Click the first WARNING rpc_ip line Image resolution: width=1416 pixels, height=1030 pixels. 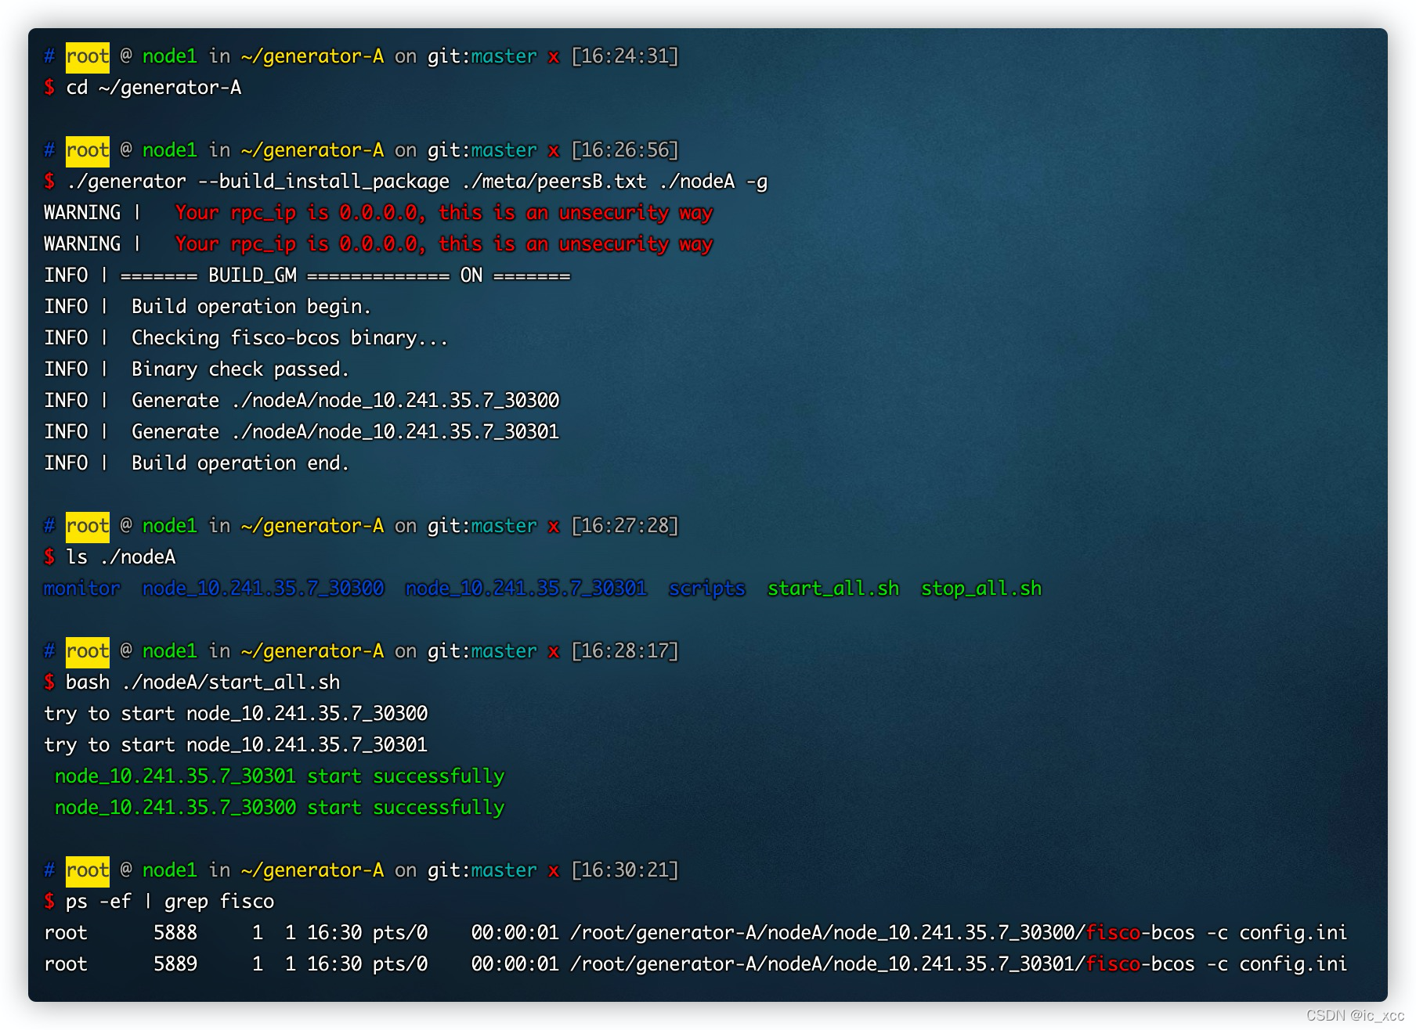pos(378,213)
